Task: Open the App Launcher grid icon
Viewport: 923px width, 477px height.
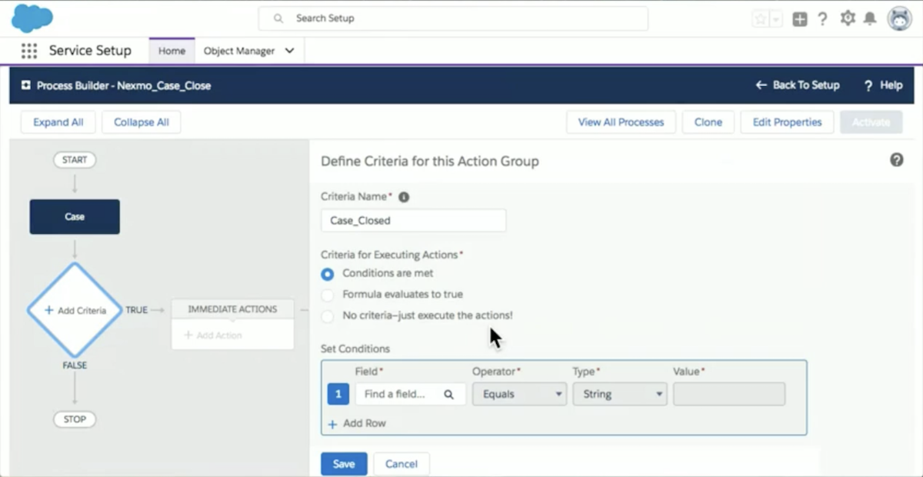Action: (x=29, y=51)
